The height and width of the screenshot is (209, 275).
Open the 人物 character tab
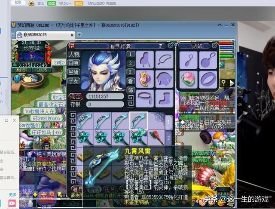coord(74,55)
